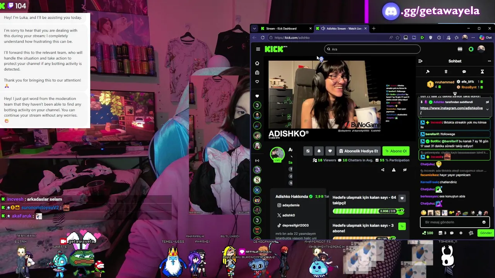The width and height of the screenshot is (495, 278).
Task: Open the emoji picker in chat input
Action: point(484,222)
